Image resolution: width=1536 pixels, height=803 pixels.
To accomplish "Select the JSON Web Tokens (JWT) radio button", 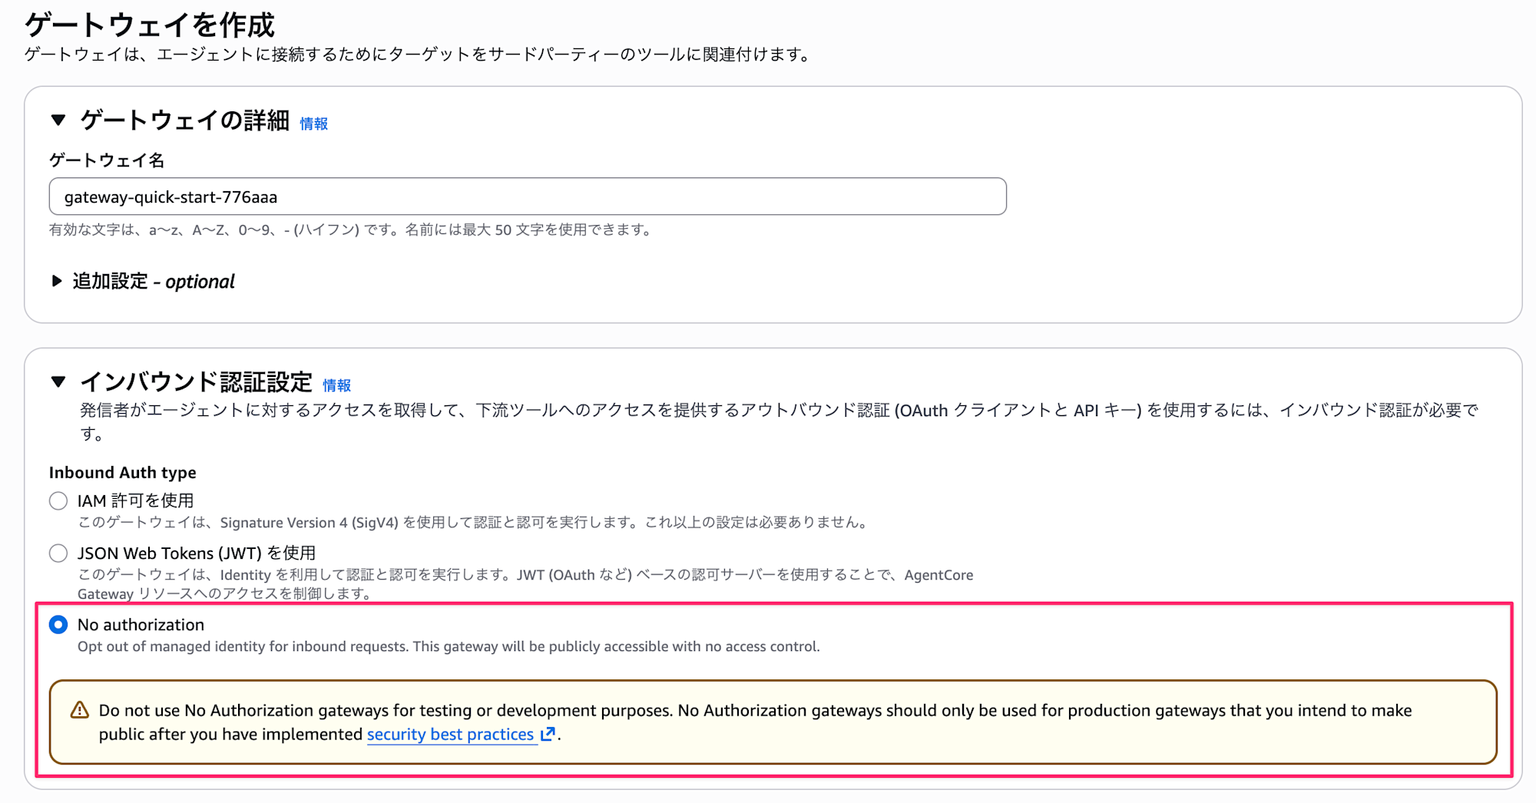I will click(58, 554).
